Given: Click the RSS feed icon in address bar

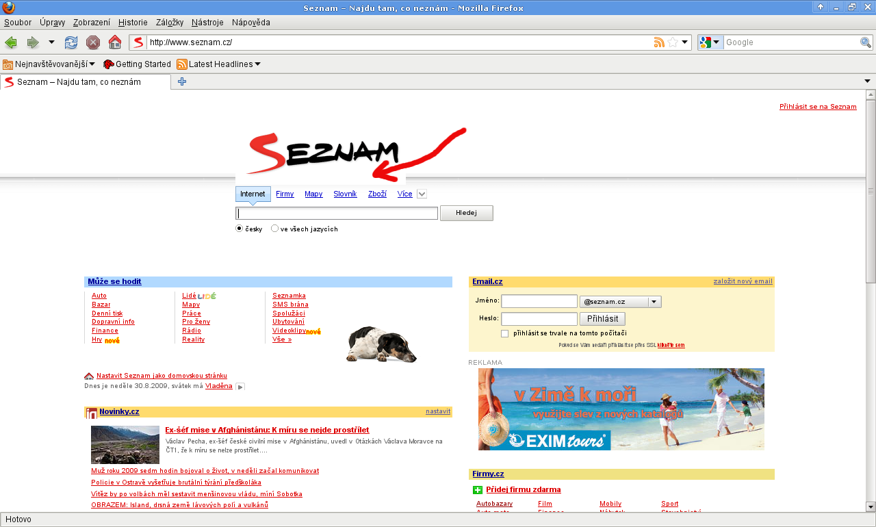Looking at the screenshot, I should click(659, 42).
